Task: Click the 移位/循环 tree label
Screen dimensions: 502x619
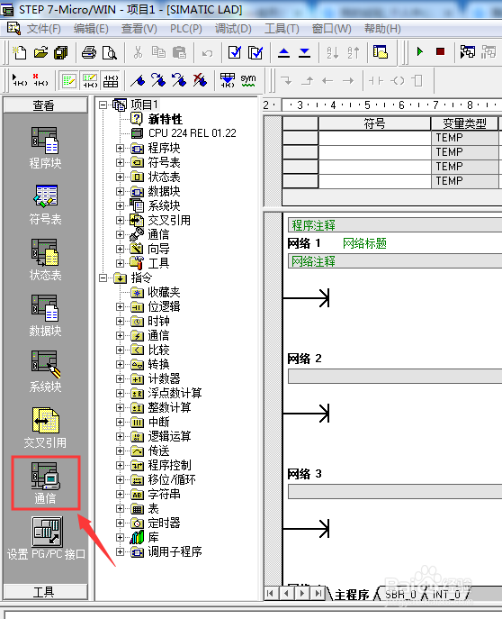Action: tap(172, 479)
